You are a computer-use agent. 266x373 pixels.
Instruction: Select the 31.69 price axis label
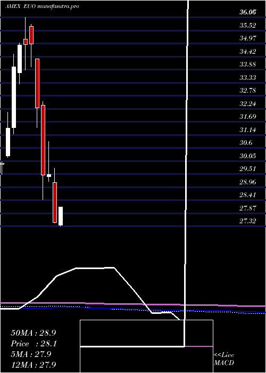tap(248, 117)
